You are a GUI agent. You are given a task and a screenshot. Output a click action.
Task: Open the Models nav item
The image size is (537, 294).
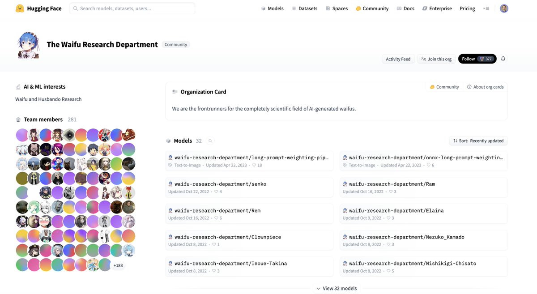pyautogui.click(x=273, y=9)
